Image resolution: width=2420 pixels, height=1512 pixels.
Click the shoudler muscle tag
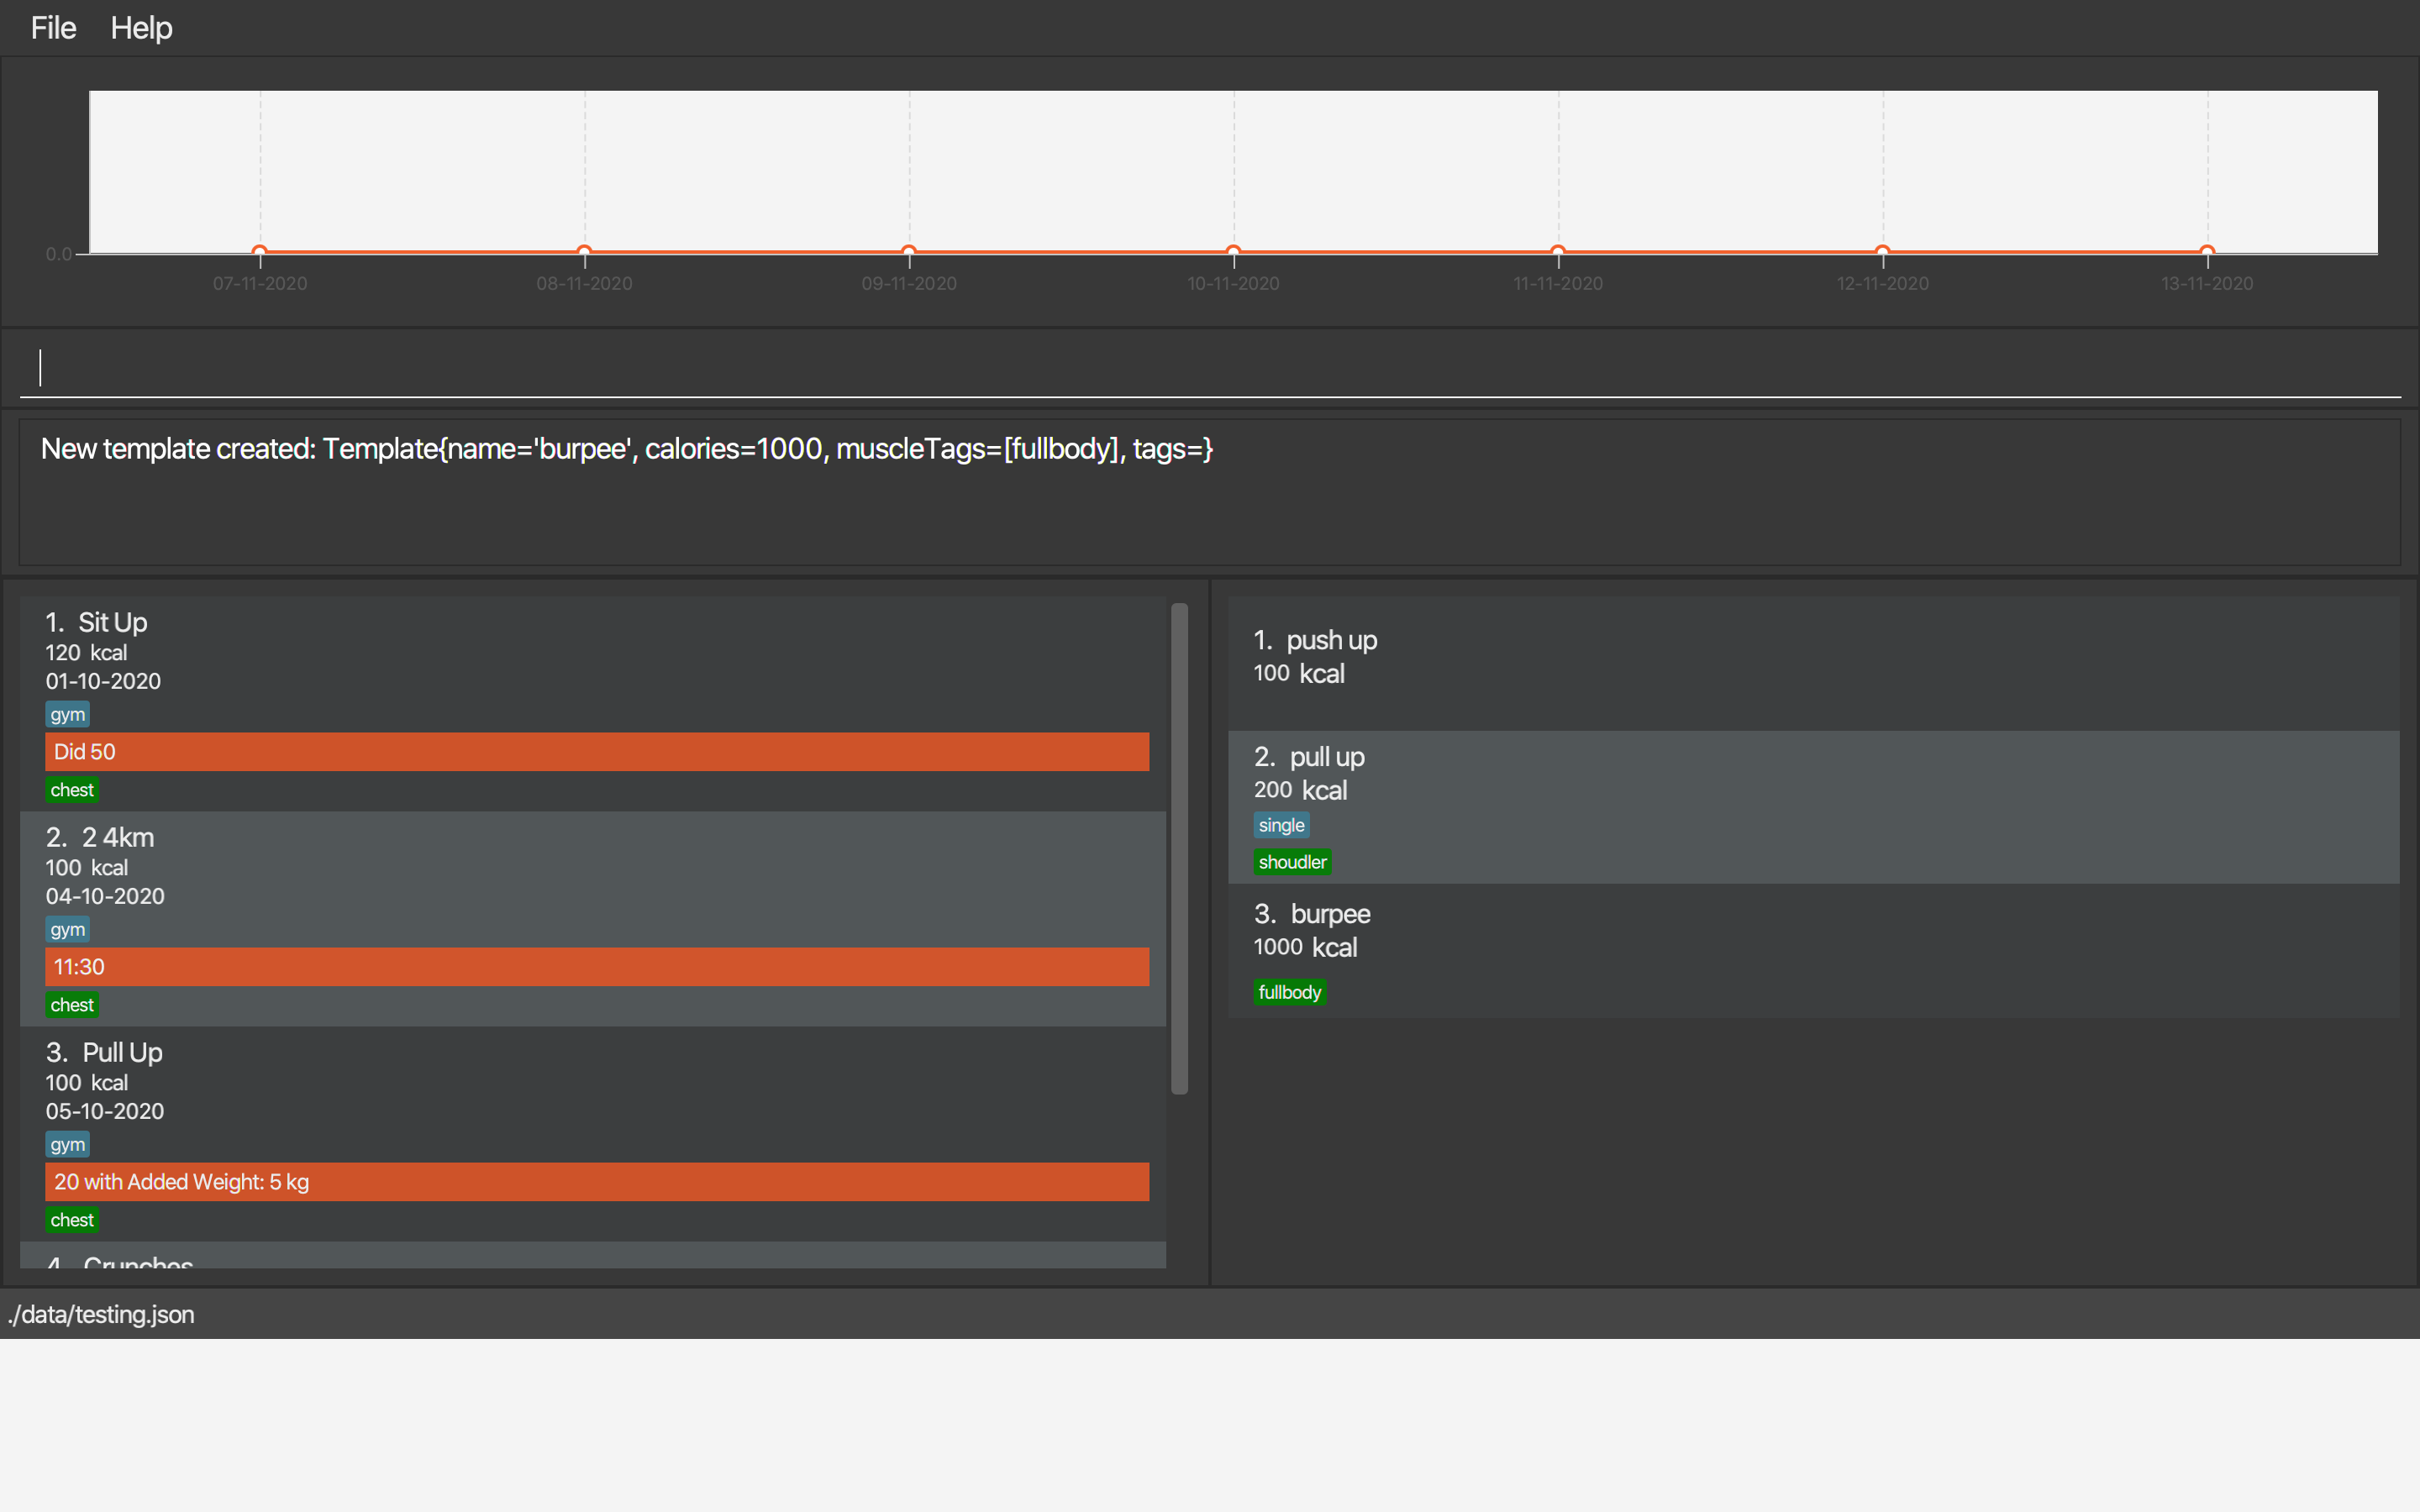pyautogui.click(x=1292, y=862)
